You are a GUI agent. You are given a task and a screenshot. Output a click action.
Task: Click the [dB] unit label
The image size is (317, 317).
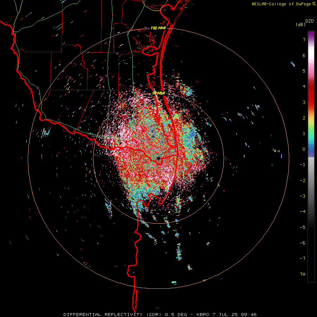[301, 25]
